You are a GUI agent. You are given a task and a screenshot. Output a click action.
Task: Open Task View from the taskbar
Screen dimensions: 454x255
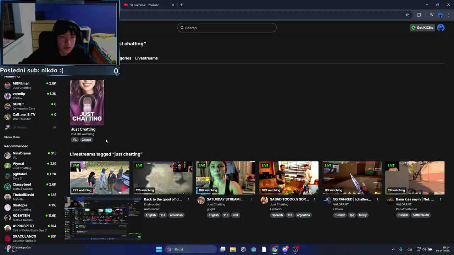coord(223,249)
